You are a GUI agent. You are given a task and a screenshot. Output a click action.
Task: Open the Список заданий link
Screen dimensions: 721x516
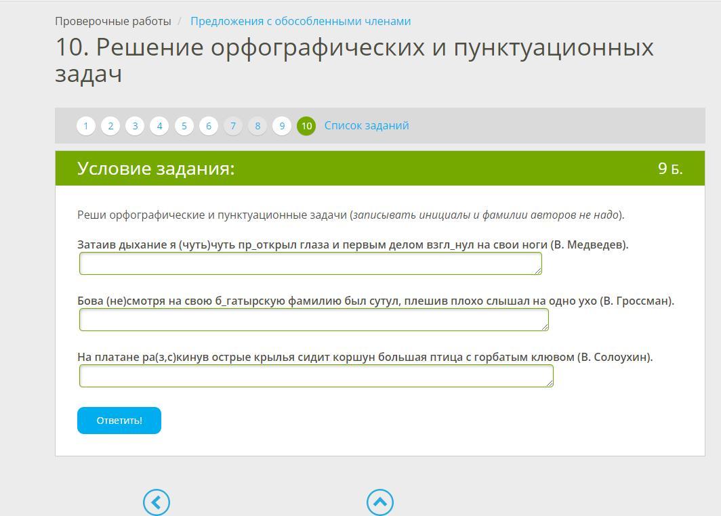coord(367,125)
